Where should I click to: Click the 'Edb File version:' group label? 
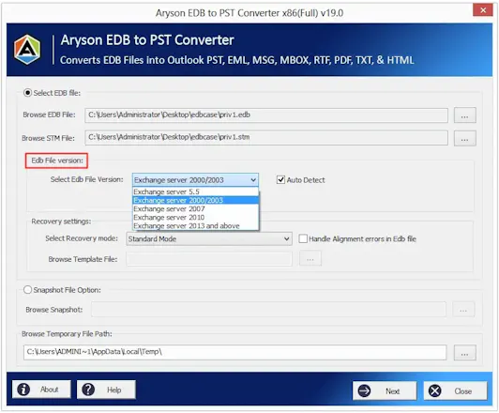coord(57,161)
